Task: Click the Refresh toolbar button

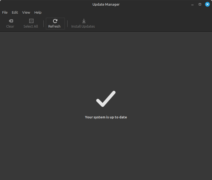Action: [x=55, y=24]
